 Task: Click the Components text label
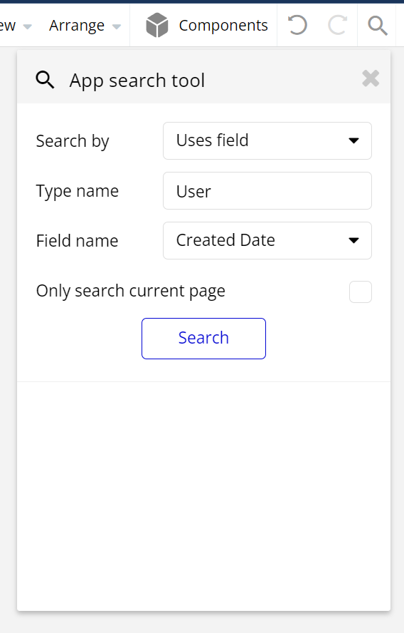[223, 26]
